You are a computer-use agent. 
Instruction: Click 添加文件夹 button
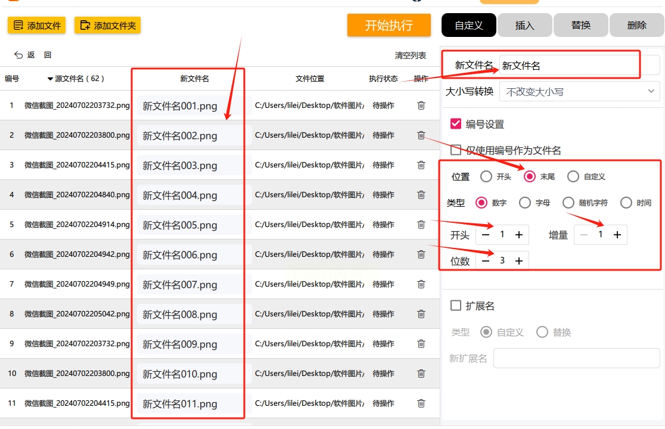click(x=108, y=26)
